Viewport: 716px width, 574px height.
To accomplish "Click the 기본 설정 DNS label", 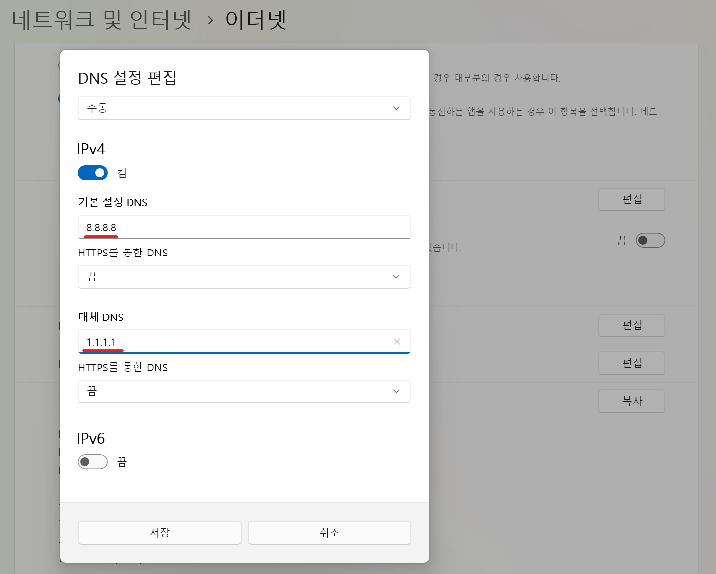I will pos(113,202).
